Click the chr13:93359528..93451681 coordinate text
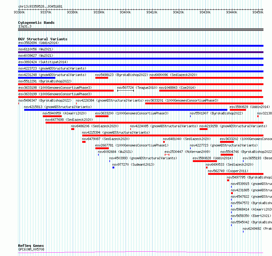 (x=40, y=7)
